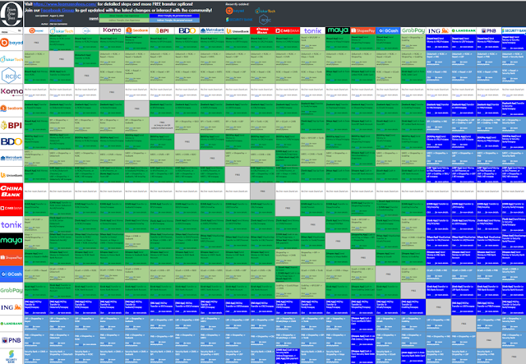Click the Komo row header logo

pyautogui.click(x=12, y=91)
